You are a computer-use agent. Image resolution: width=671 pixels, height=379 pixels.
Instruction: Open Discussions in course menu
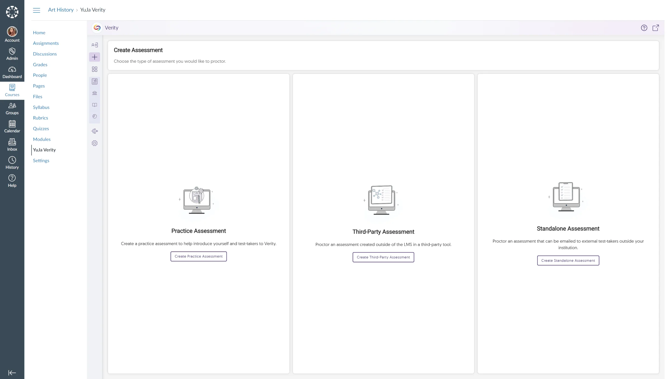point(45,54)
